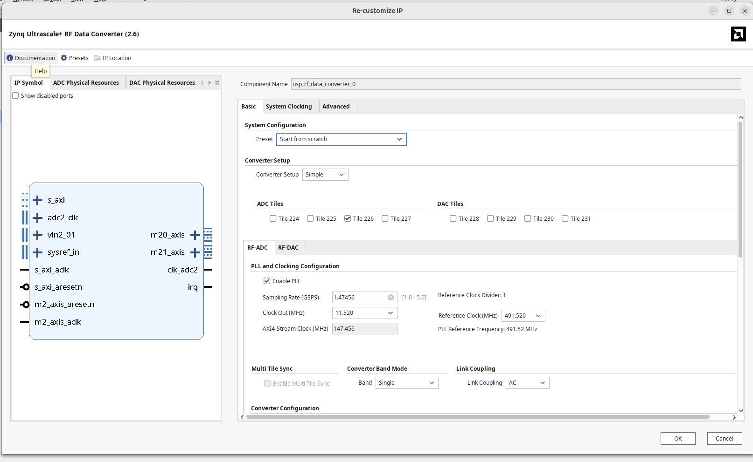Enable Show disabled ports checkbox
Image resolution: width=753 pixels, height=462 pixels.
click(x=16, y=96)
